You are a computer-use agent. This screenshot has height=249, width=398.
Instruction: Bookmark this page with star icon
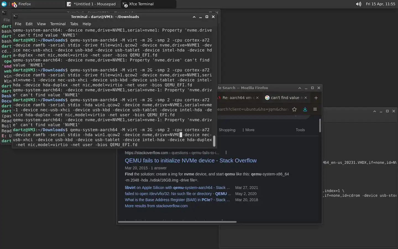click(x=294, y=109)
